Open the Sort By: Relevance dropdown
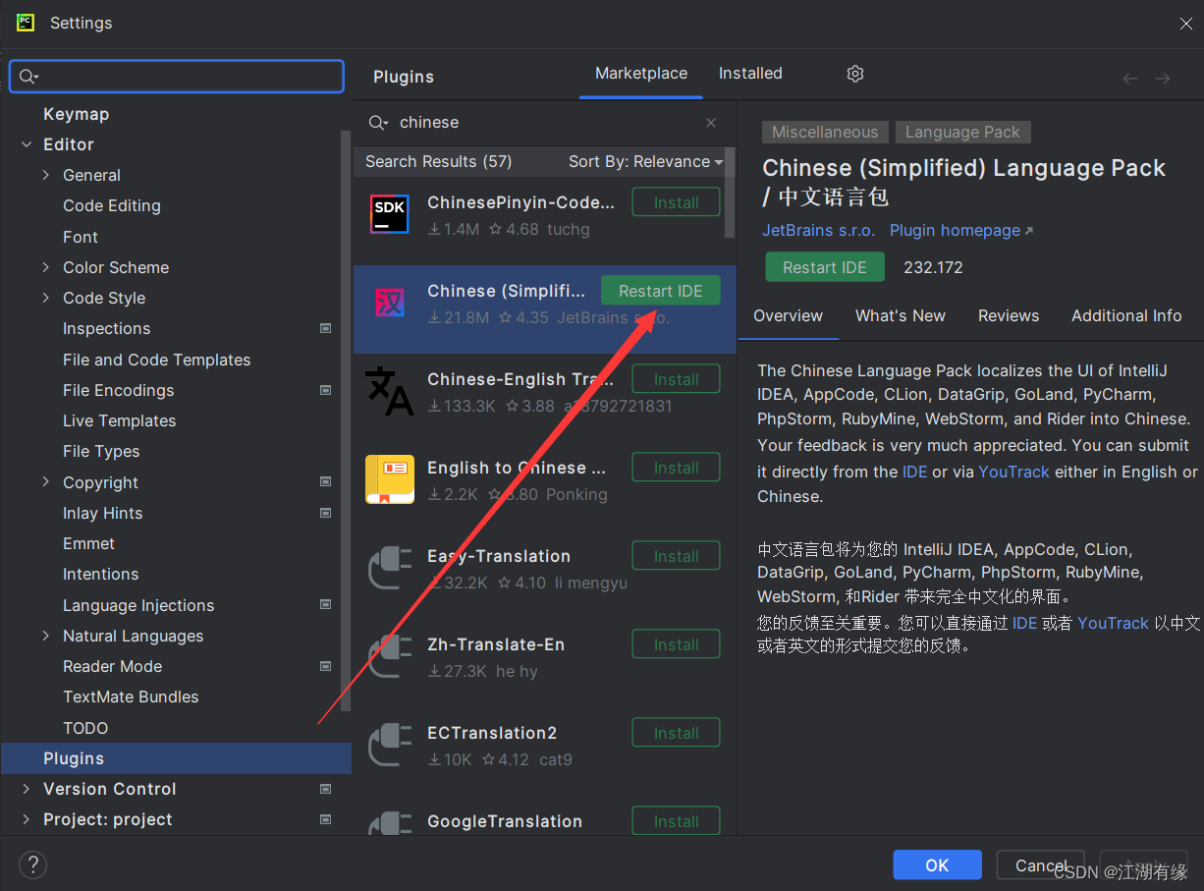The image size is (1204, 891). coord(645,162)
